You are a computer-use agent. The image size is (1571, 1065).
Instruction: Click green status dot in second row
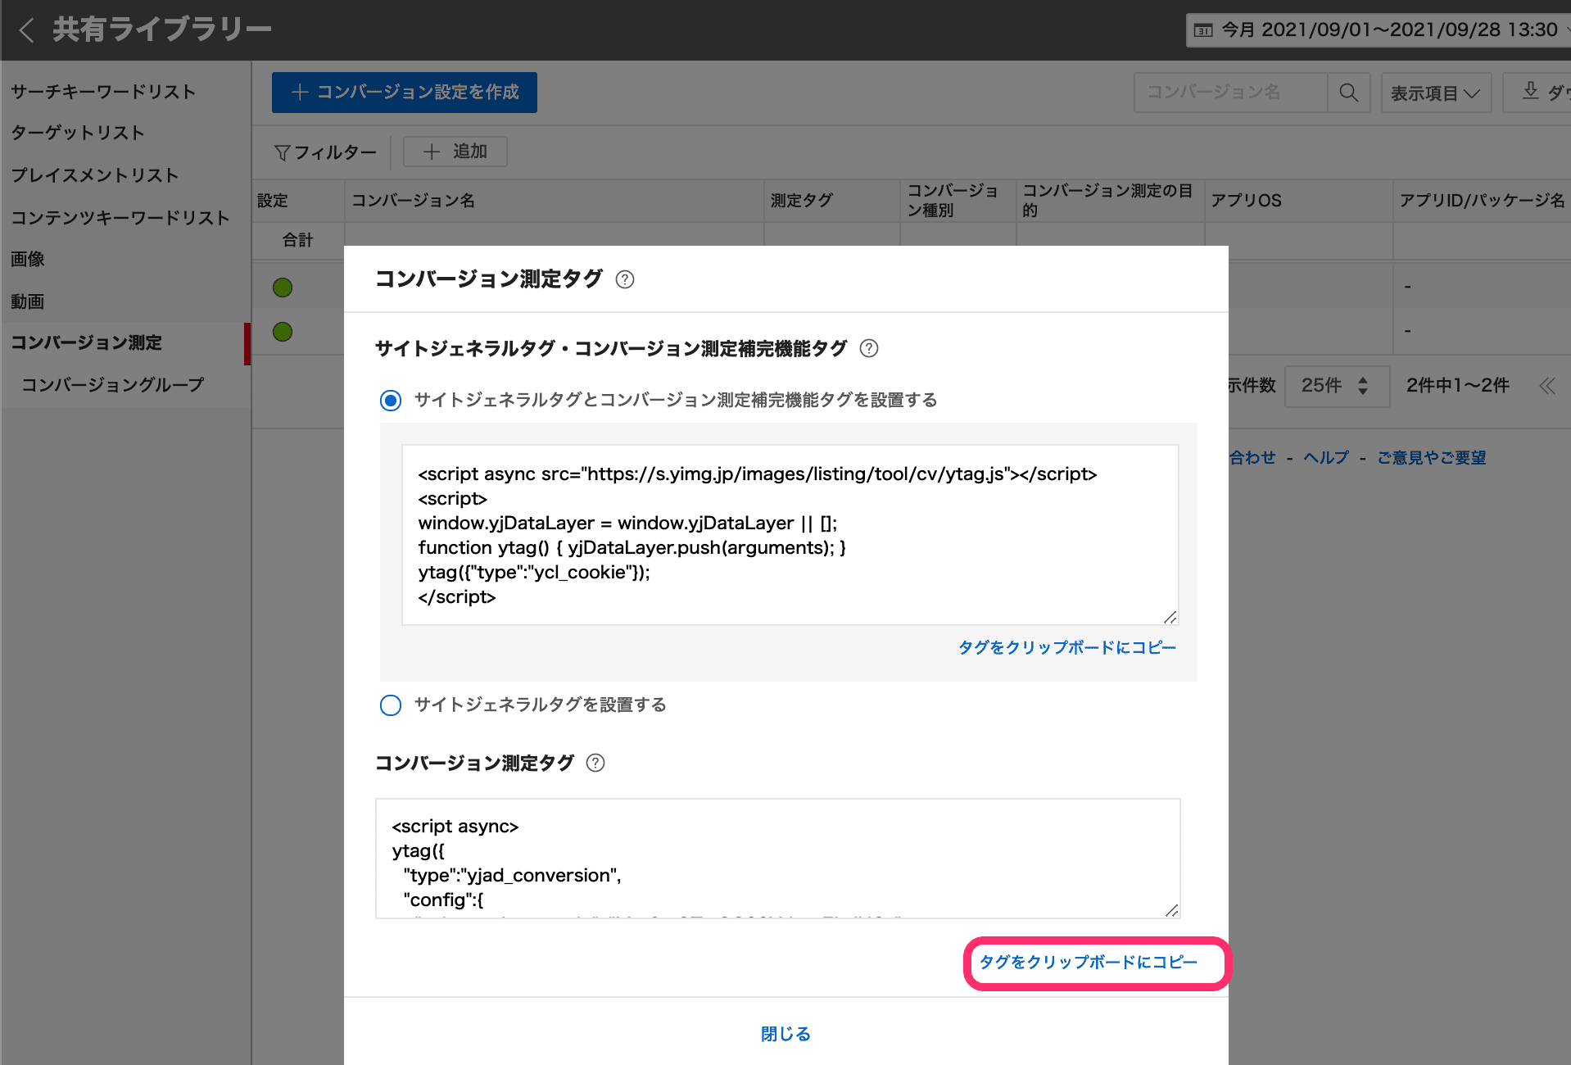coord(283,332)
